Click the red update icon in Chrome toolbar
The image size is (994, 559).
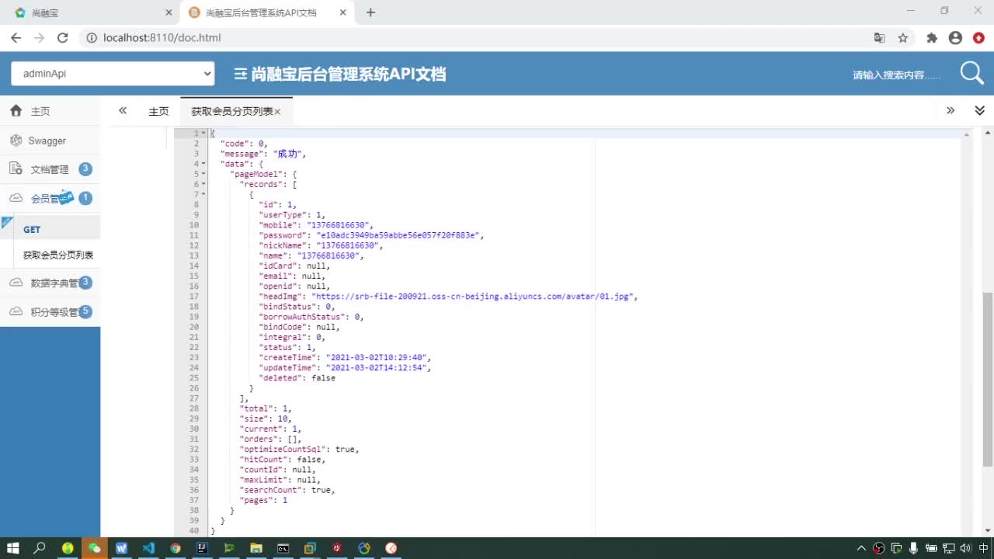tap(978, 37)
